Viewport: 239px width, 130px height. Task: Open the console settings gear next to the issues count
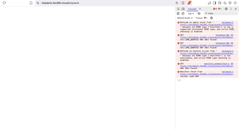coord(211,18)
